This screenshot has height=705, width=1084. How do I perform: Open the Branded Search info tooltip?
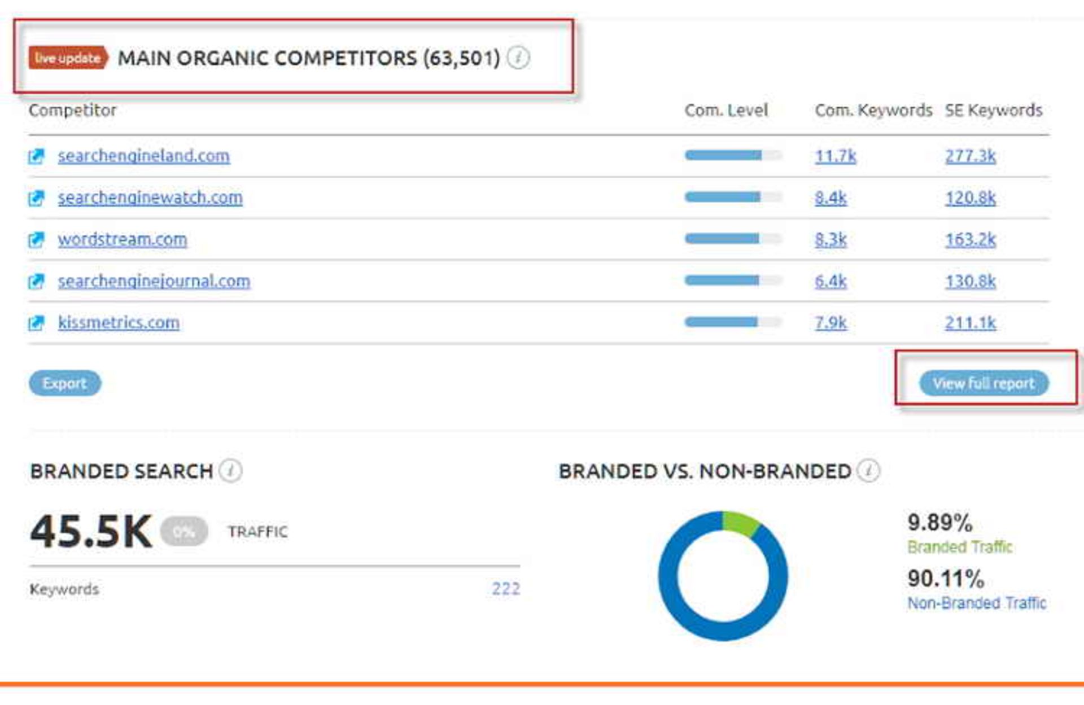tap(230, 470)
